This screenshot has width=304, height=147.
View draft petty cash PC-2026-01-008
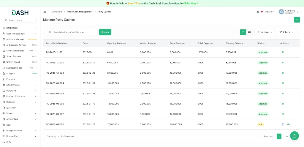click(x=289, y=124)
